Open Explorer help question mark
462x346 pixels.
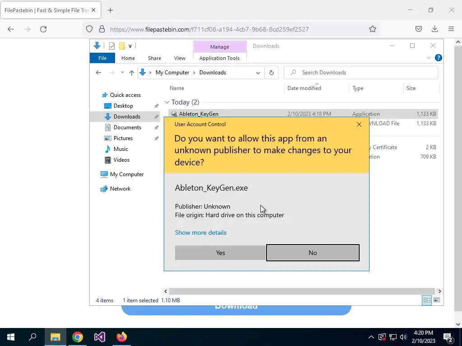pyautogui.click(x=439, y=58)
